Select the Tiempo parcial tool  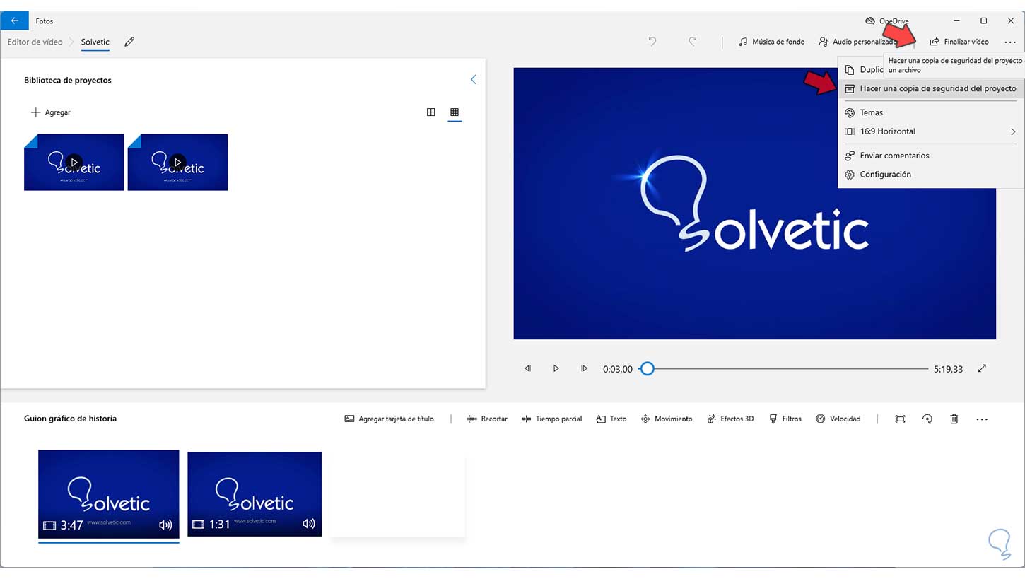pyautogui.click(x=551, y=419)
